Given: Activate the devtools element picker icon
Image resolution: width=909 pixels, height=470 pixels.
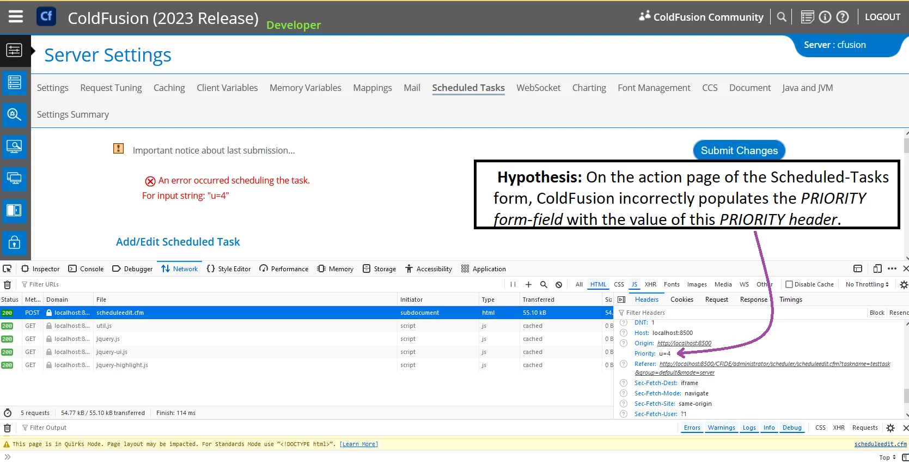Looking at the screenshot, I should pyautogui.click(x=7, y=268).
